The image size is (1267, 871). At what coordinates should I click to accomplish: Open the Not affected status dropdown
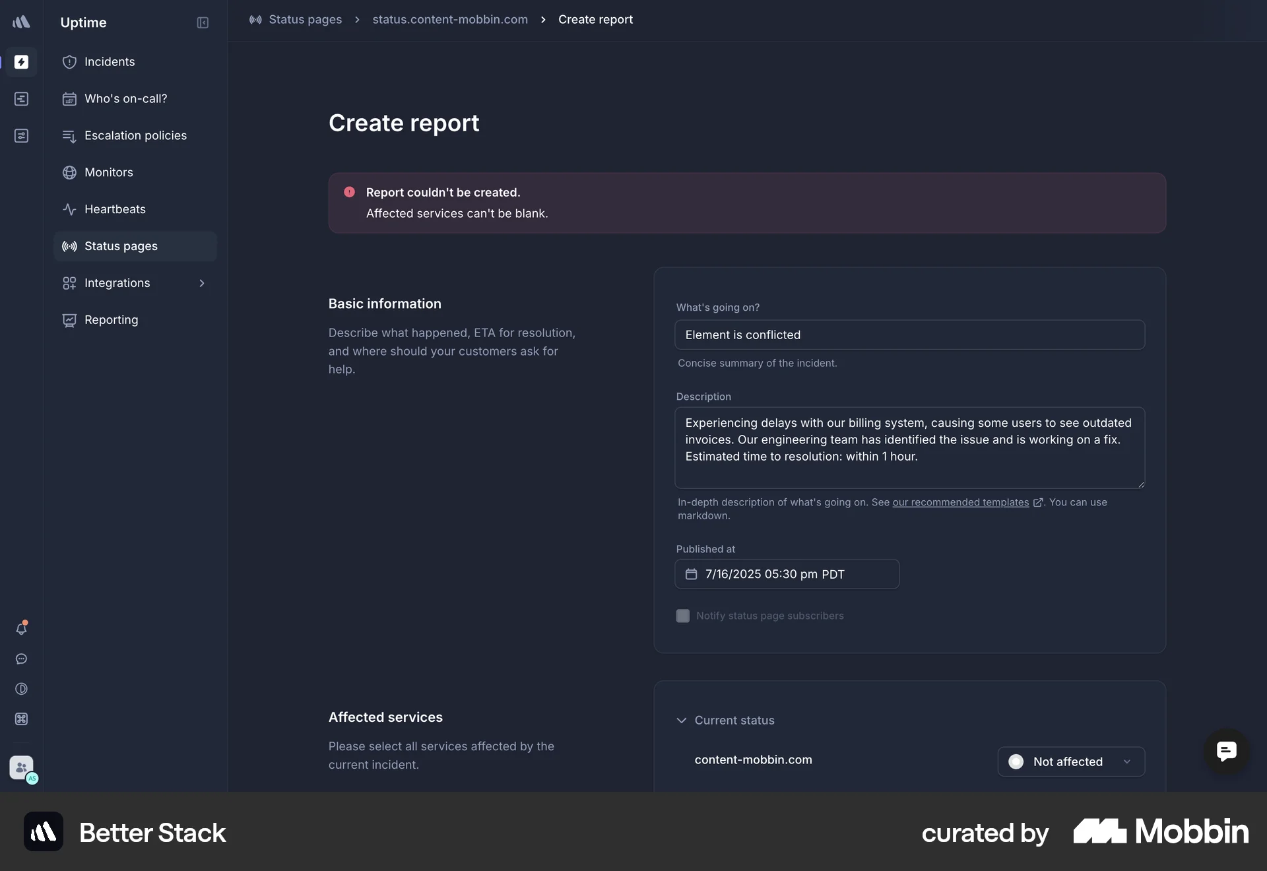click(1127, 761)
